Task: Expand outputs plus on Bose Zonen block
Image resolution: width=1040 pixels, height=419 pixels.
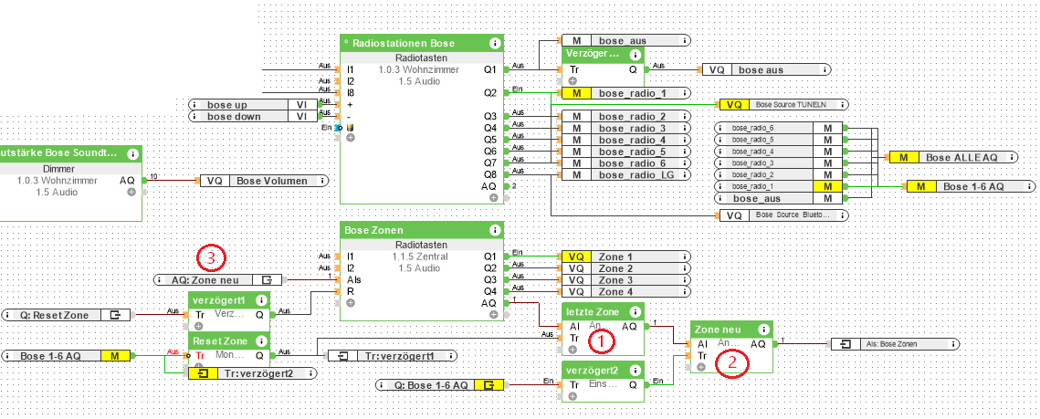Action: (x=493, y=314)
